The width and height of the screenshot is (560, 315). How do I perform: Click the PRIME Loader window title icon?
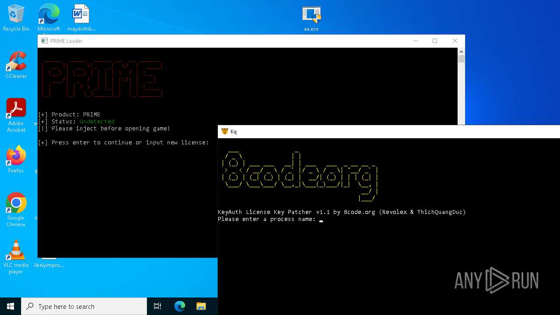(x=44, y=41)
